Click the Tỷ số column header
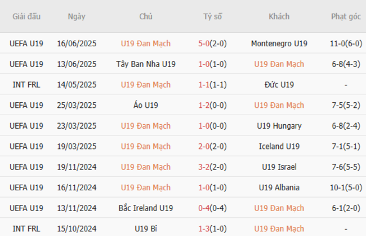This screenshot has height=236, width=366. pos(213,16)
